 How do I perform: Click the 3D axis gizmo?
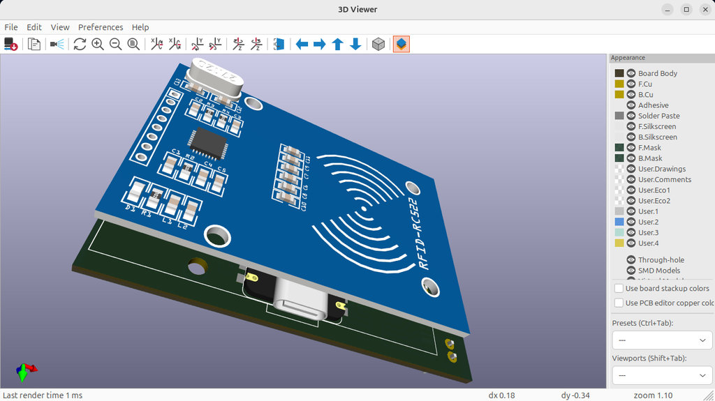(27, 372)
